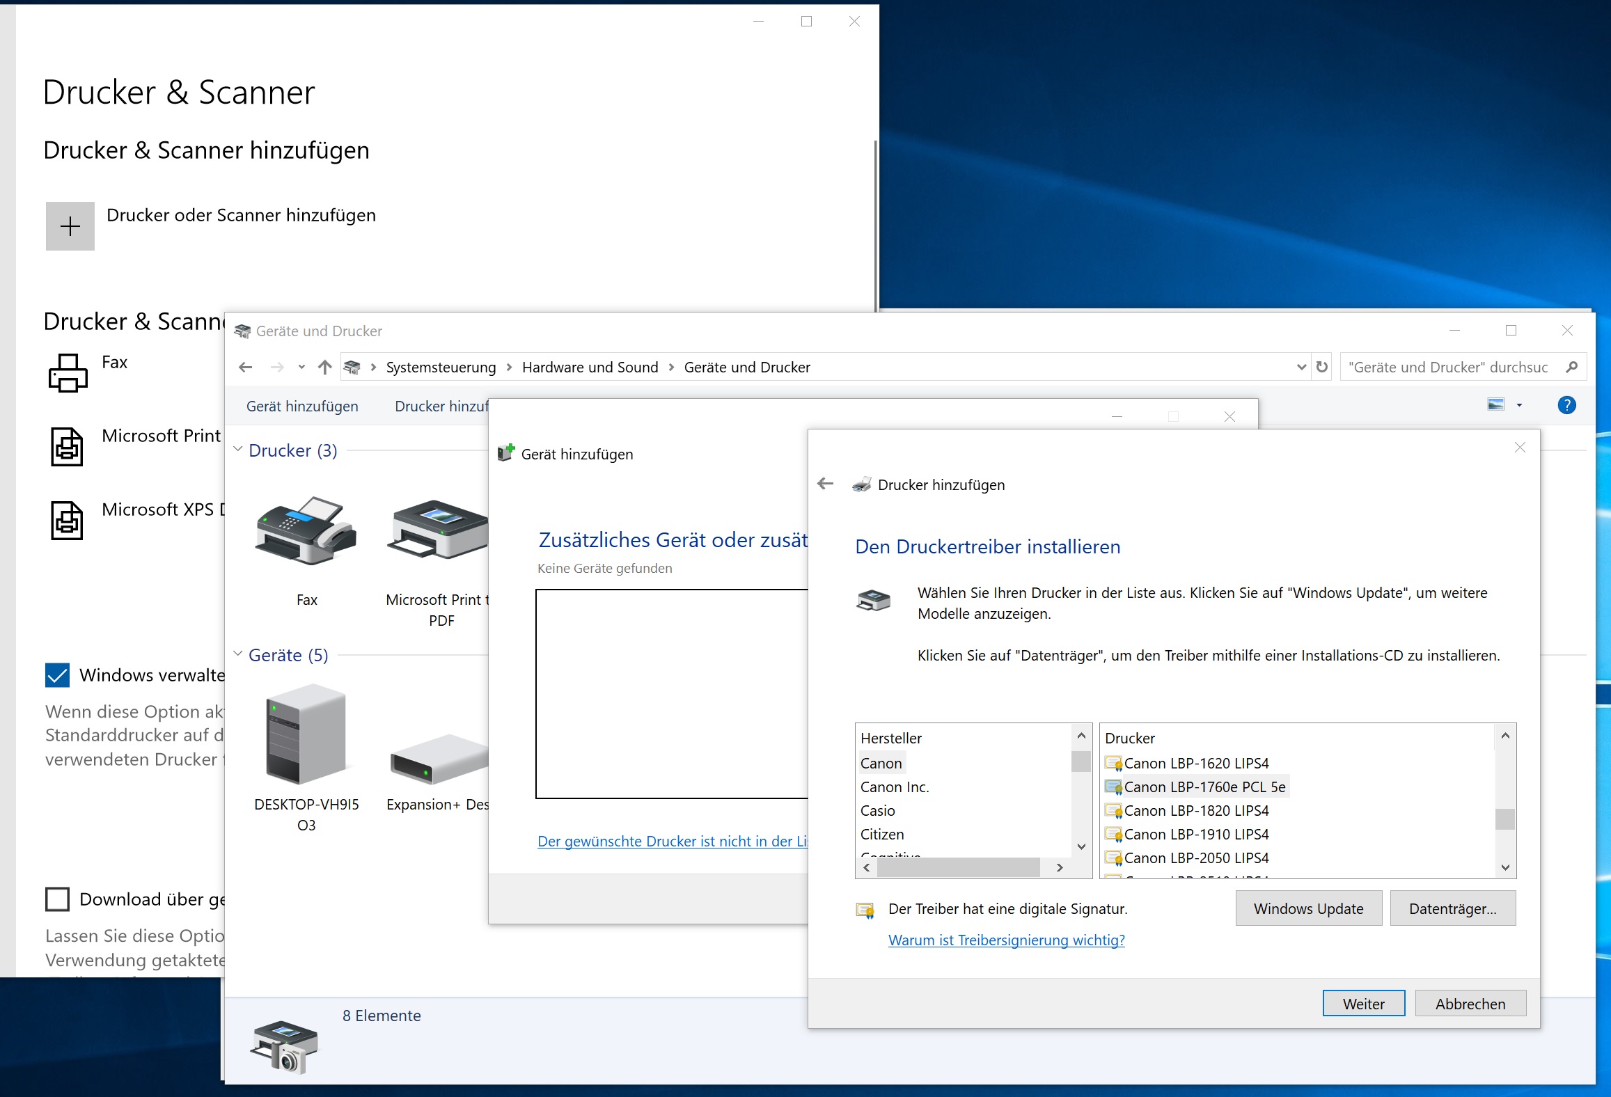Image resolution: width=1611 pixels, height=1097 pixels.
Task: Collapse the Drucker (3) group
Action: point(237,450)
